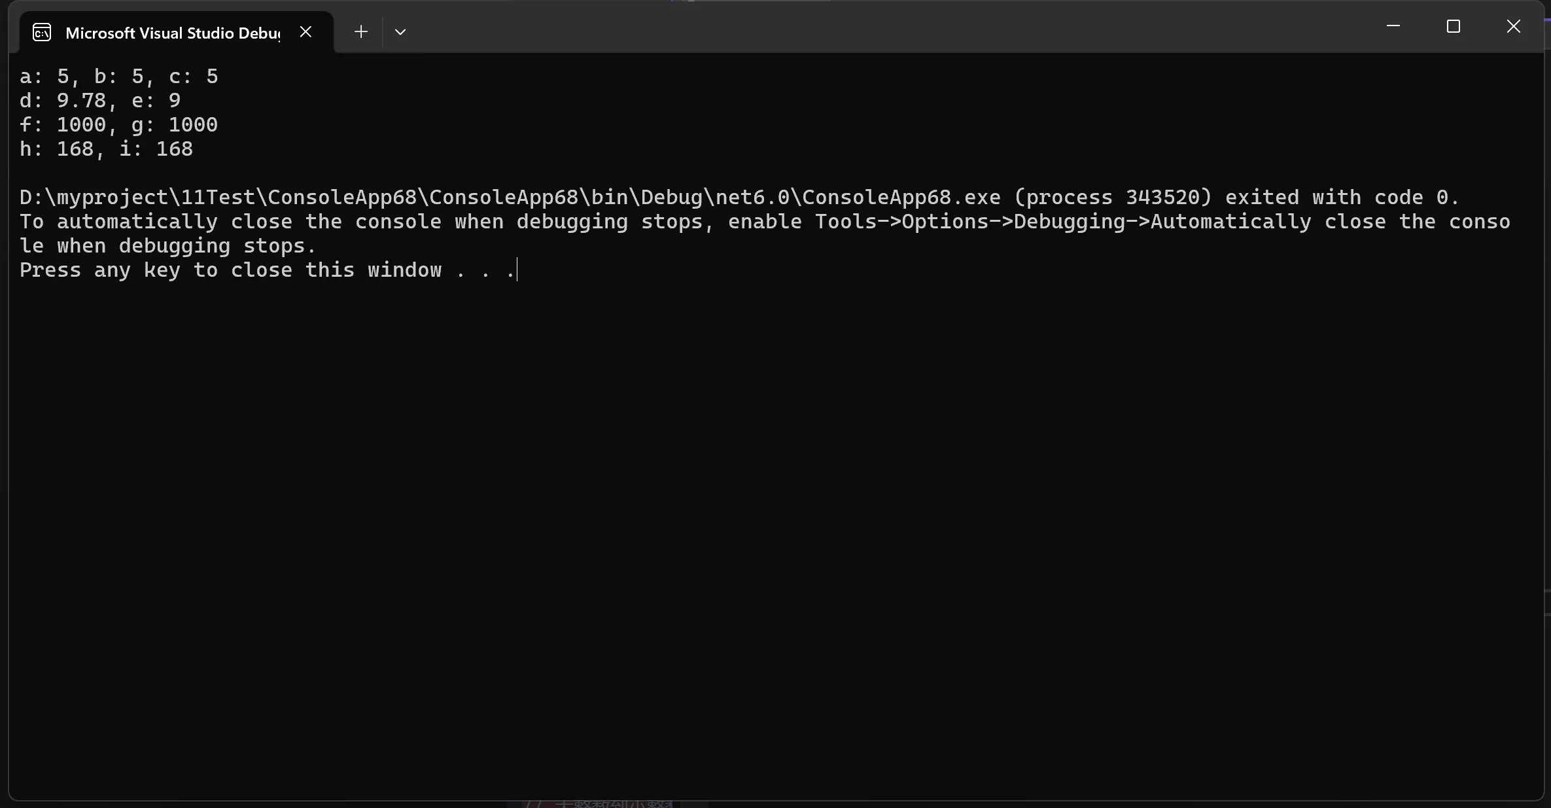
Task: Open a new terminal tab
Action: 361,32
